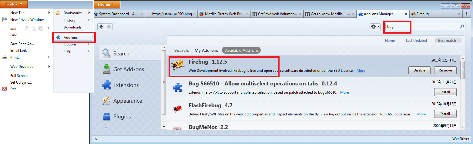Open the Best match sort dropdown
473x146 pixels.
[448, 40]
